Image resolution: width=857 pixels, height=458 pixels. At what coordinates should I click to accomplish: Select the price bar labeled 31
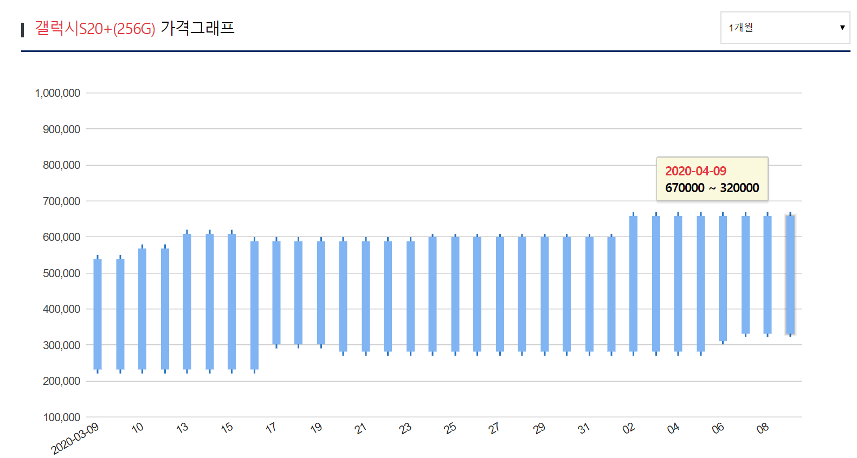589,295
